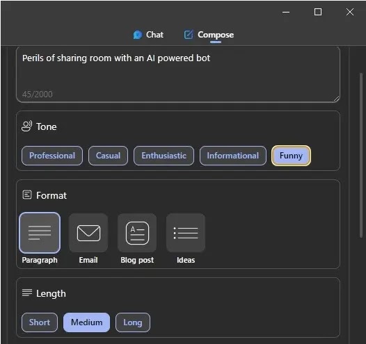
Task: Click the "Email" label text
Action: click(x=88, y=260)
